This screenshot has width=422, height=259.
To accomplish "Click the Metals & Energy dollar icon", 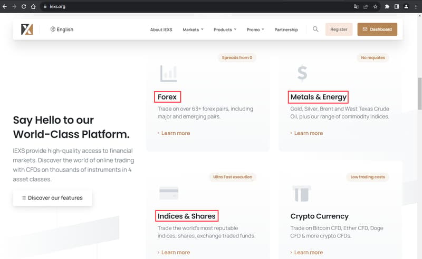I will click(x=302, y=73).
